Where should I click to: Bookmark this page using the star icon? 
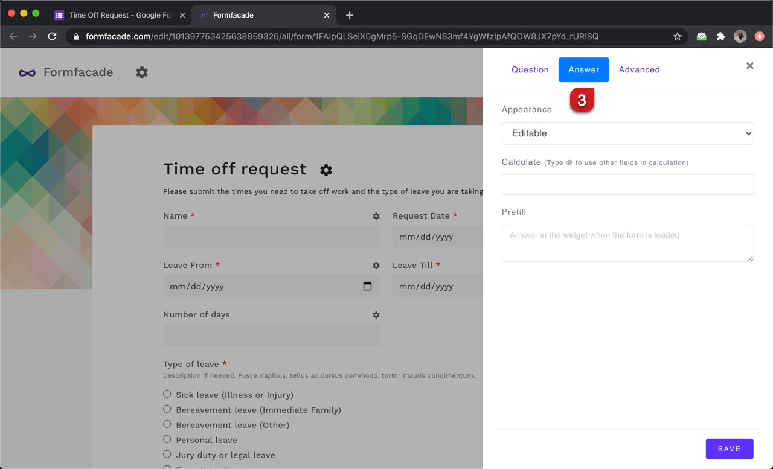677,36
